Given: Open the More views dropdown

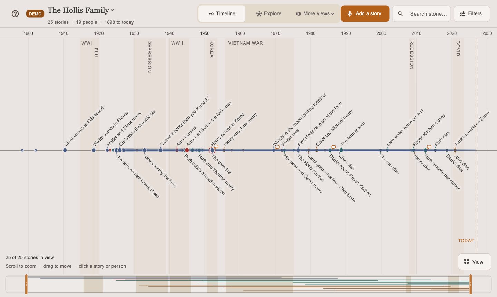Looking at the screenshot, I should pyautogui.click(x=315, y=14).
